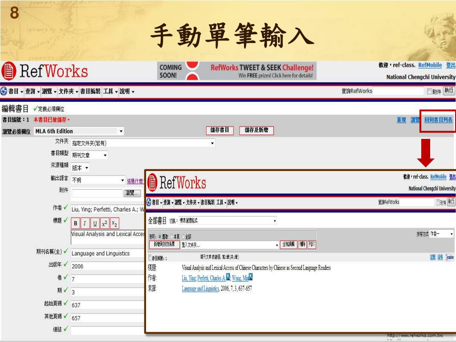The height and width of the screenshot is (342, 456).
Task: Select the 全部 radio button
Action: pos(183,237)
